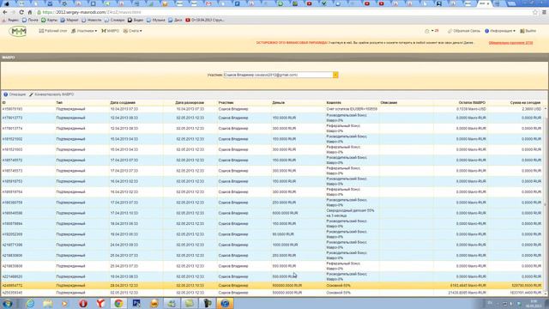The width and height of the screenshot is (549, 309).
Task: Click the Операции toolbar button
Action: pyautogui.click(x=15, y=94)
